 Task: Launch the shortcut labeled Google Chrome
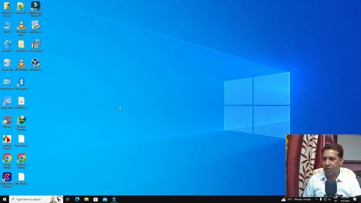[x=7, y=160]
